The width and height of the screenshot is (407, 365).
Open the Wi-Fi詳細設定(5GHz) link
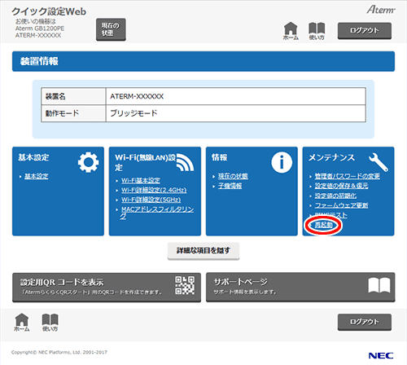[151, 200]
